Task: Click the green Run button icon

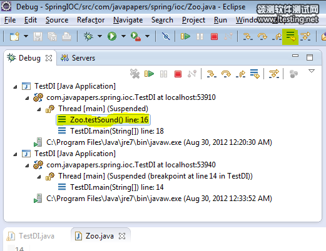Action: [x=112, y=36]
